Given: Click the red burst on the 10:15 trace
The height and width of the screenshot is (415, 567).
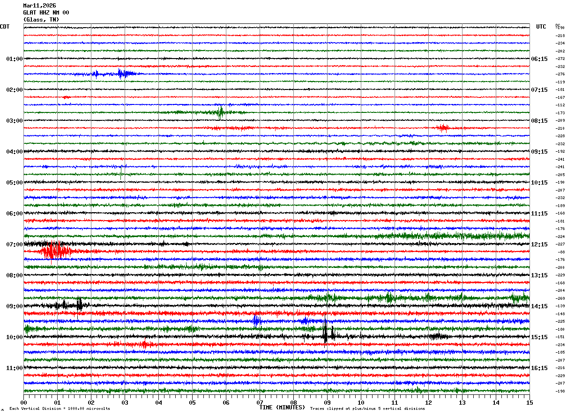Looking at the screenshot, I should click(144, 344).
